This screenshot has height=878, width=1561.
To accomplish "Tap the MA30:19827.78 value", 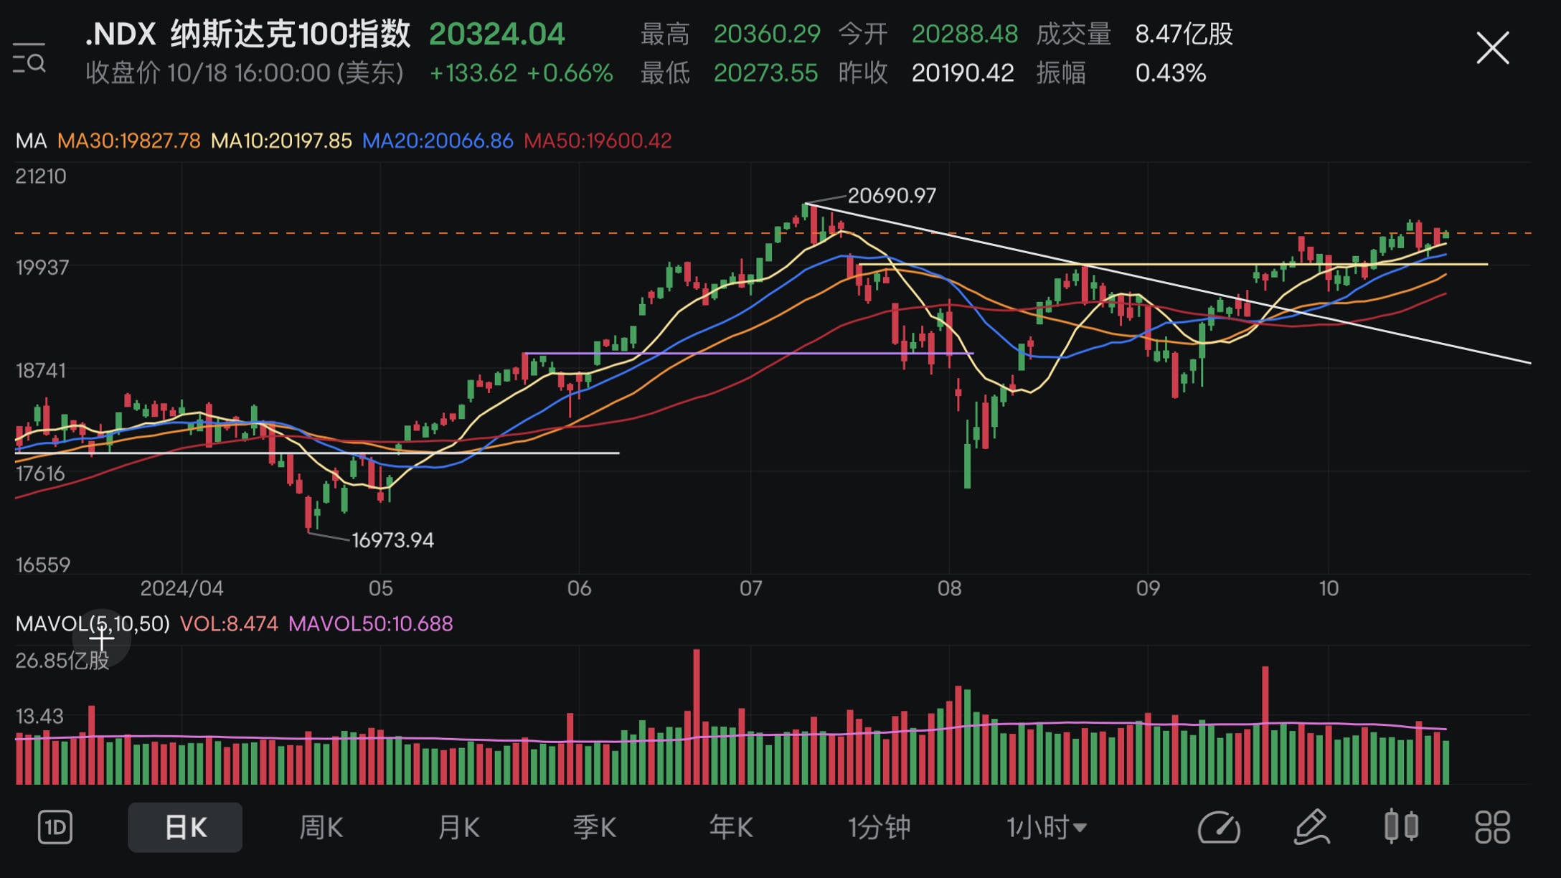I will point(129,141).
